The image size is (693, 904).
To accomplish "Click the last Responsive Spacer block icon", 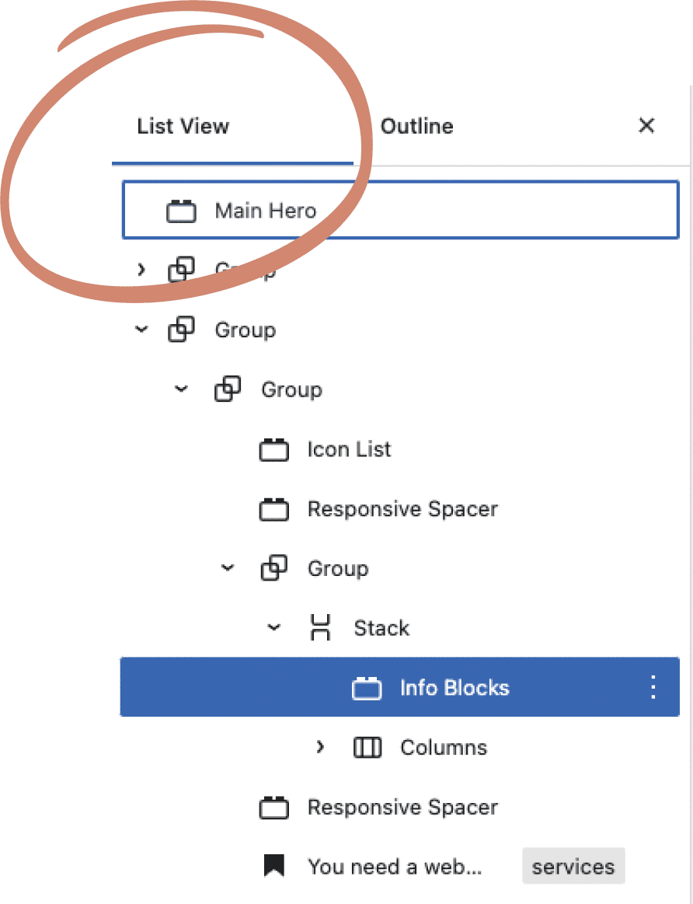I will pos(273,808).
